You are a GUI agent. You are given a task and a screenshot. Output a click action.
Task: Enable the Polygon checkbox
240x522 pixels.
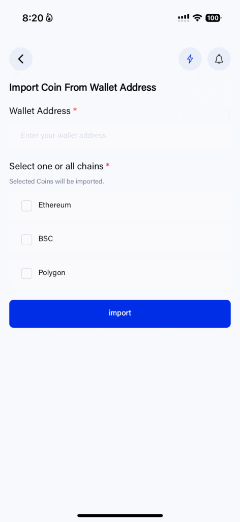click(x=26, y=273)
